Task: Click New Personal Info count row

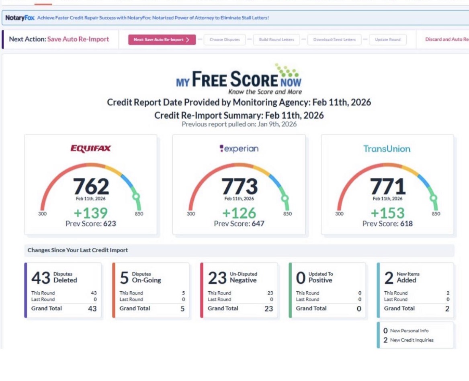Action: 406,331
